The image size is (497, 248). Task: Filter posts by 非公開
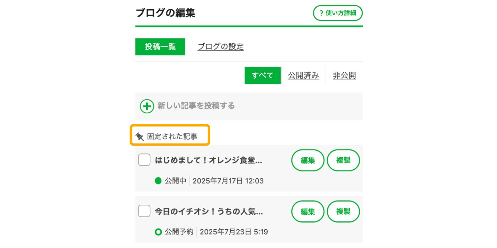click(344, 75)
